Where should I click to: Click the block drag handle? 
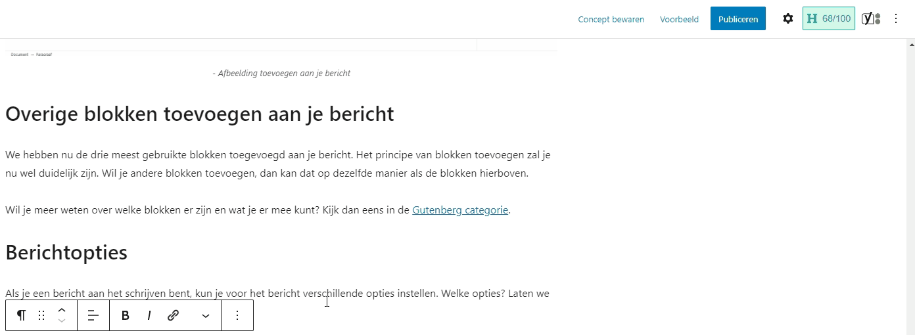click(x=41, y=315)
